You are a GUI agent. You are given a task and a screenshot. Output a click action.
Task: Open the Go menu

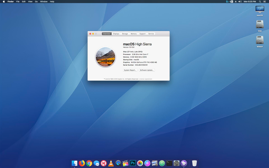pyautogui.click(x=36, y=2)
